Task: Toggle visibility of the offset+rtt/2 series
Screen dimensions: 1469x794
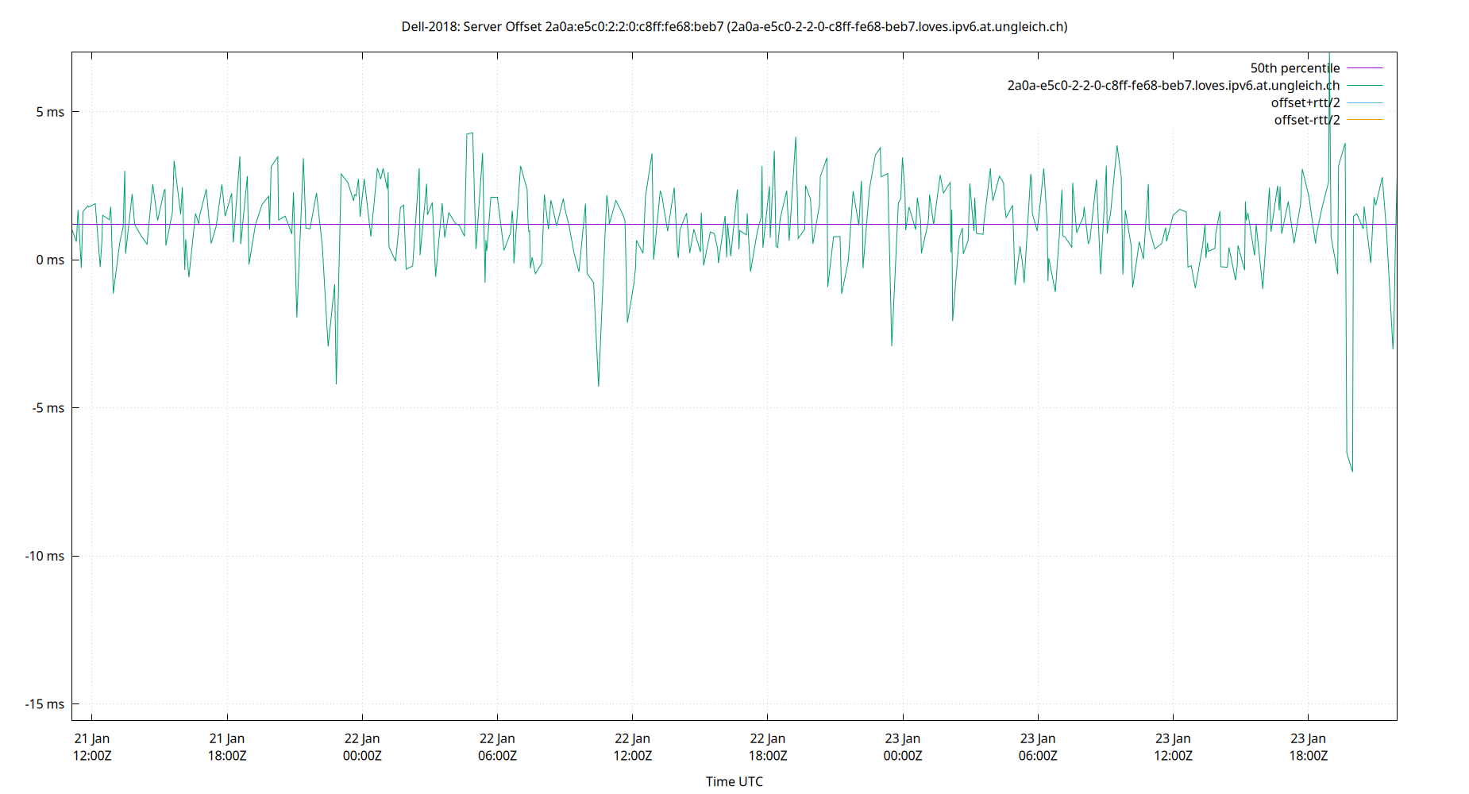Action: coord(1305,102)
